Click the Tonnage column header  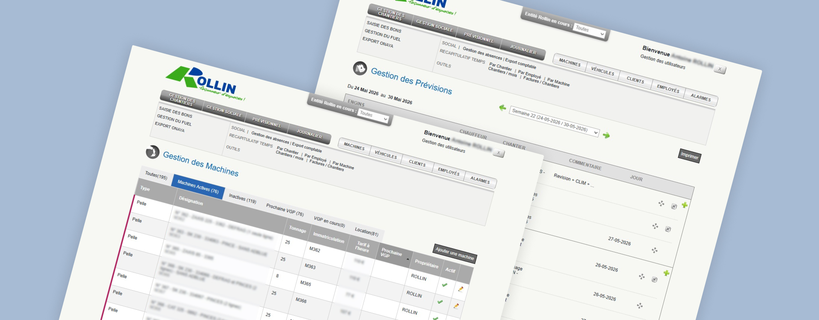297,229
